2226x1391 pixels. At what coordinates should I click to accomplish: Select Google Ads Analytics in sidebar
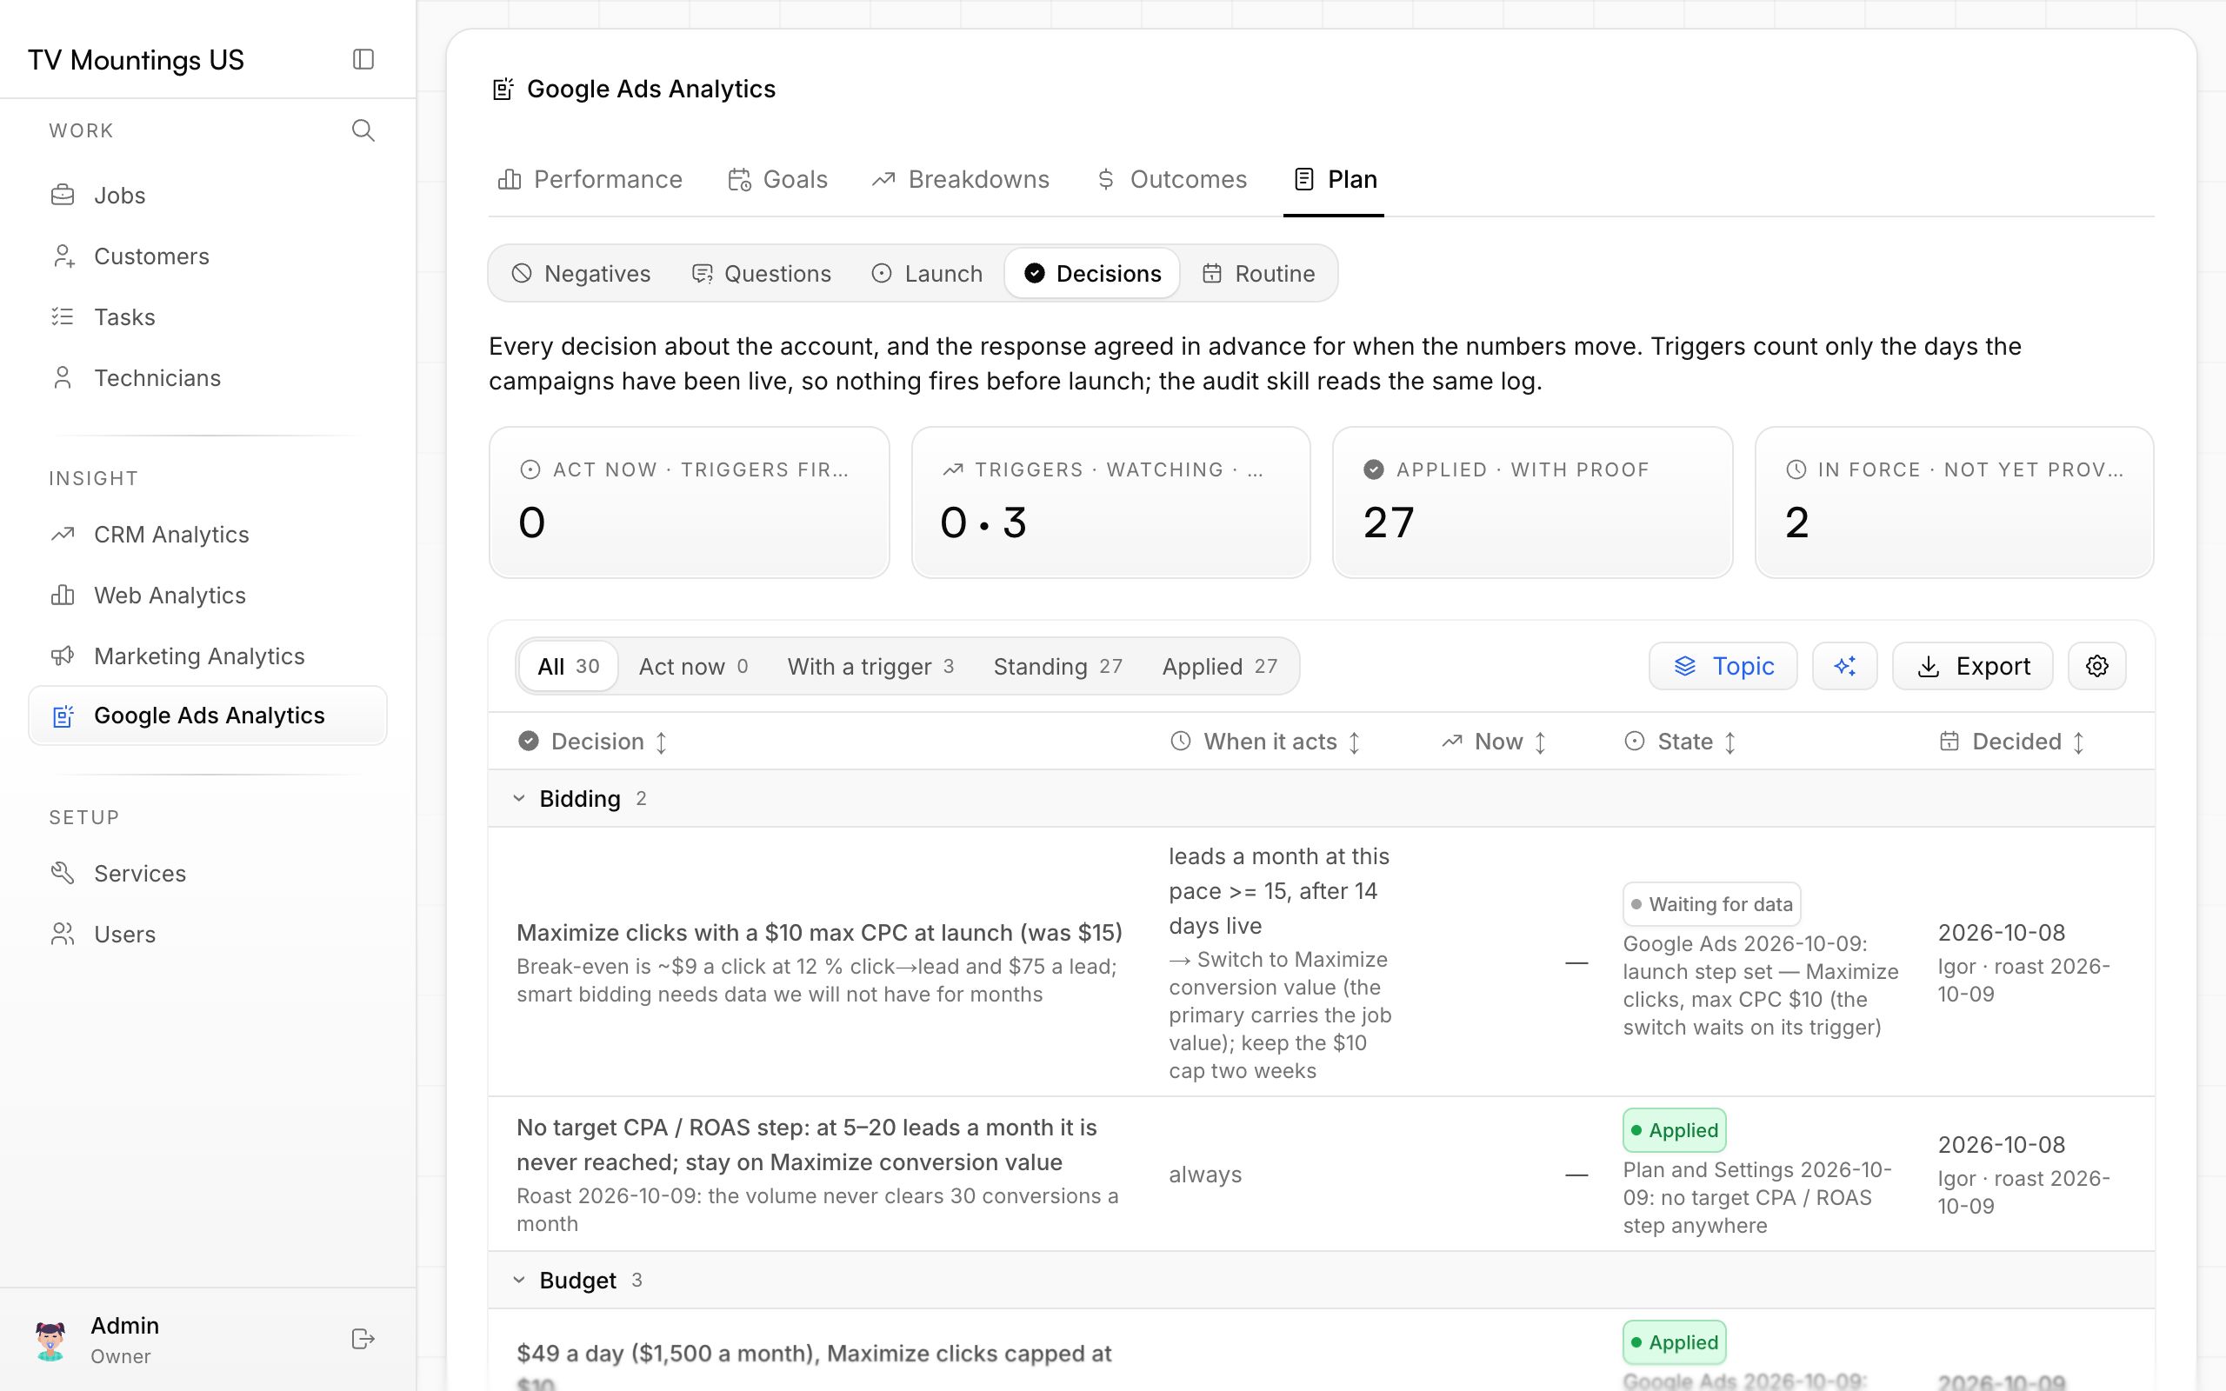pos(208,715)
